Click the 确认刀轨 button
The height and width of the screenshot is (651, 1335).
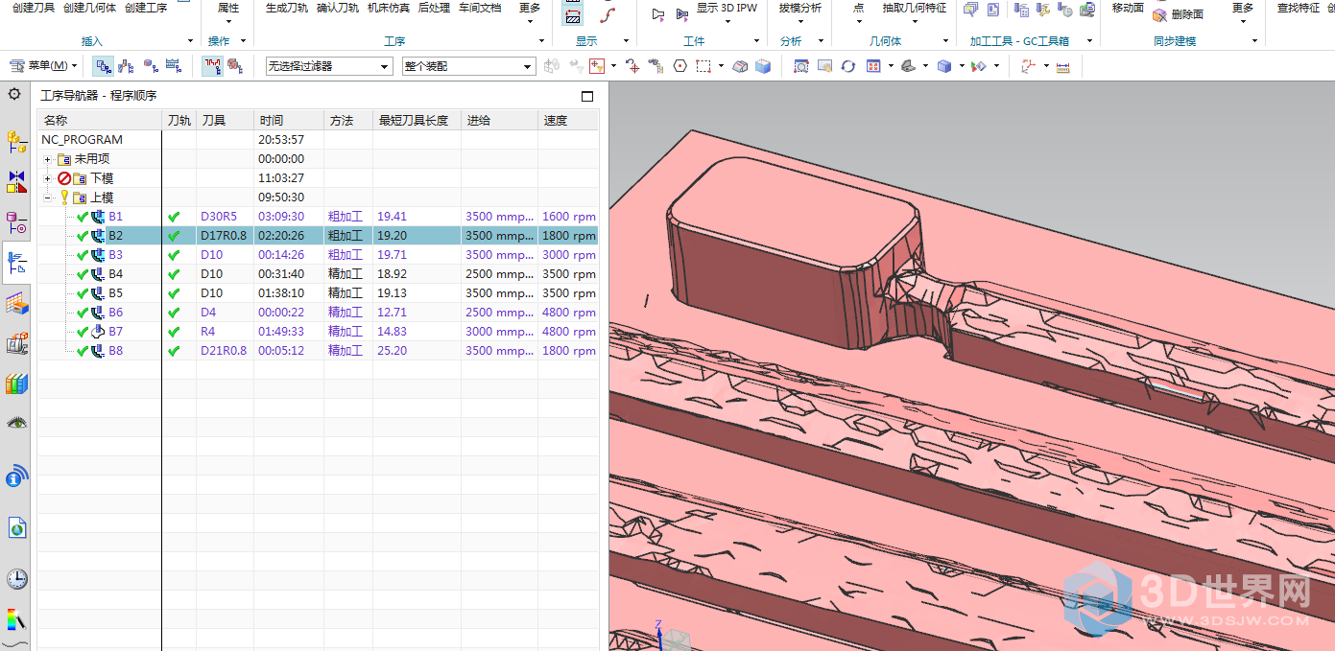click(338, 8)
